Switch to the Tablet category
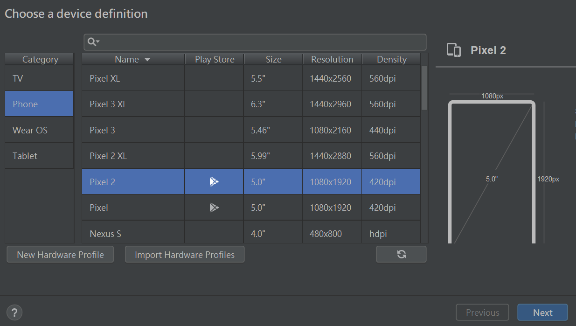The width and height of the screenshot is (576, 326). coord(39,156)
